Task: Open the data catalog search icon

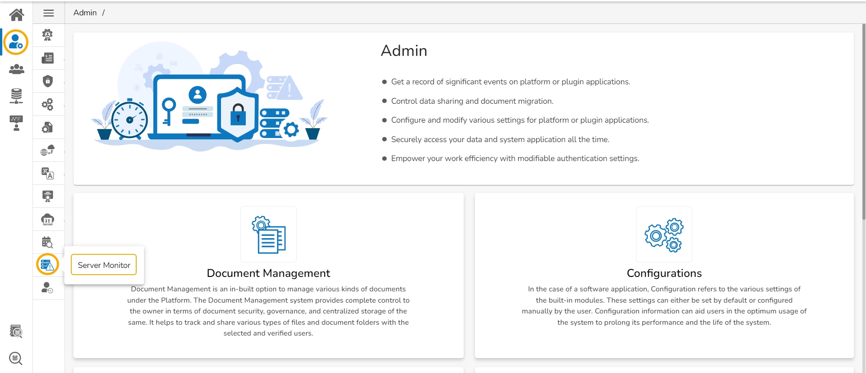Action: 16,332
